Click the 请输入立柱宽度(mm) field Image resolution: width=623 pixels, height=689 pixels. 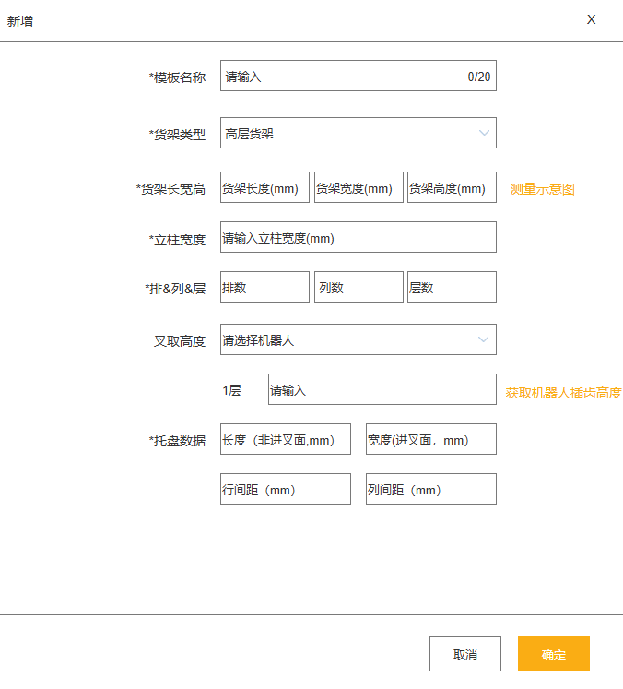coord(359,237)
